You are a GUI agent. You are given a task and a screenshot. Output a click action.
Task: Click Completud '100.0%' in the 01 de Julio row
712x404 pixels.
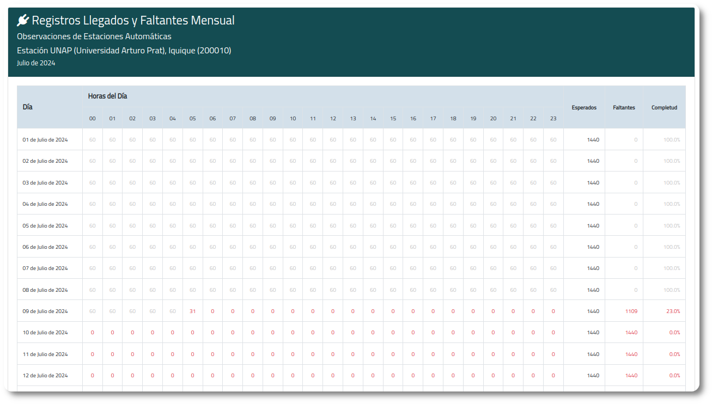tap(672, 140)
